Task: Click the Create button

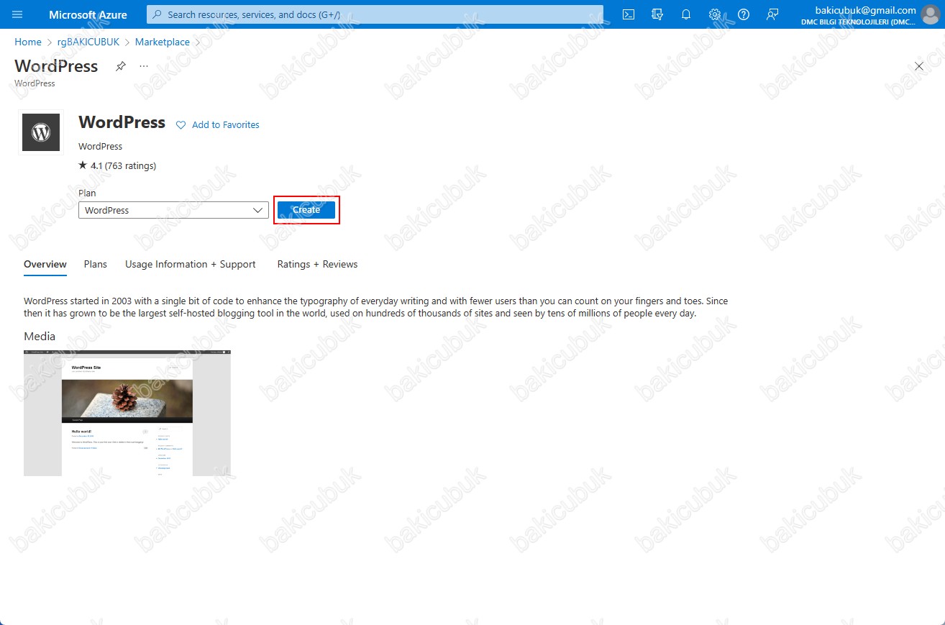Action: coord(306,210)
